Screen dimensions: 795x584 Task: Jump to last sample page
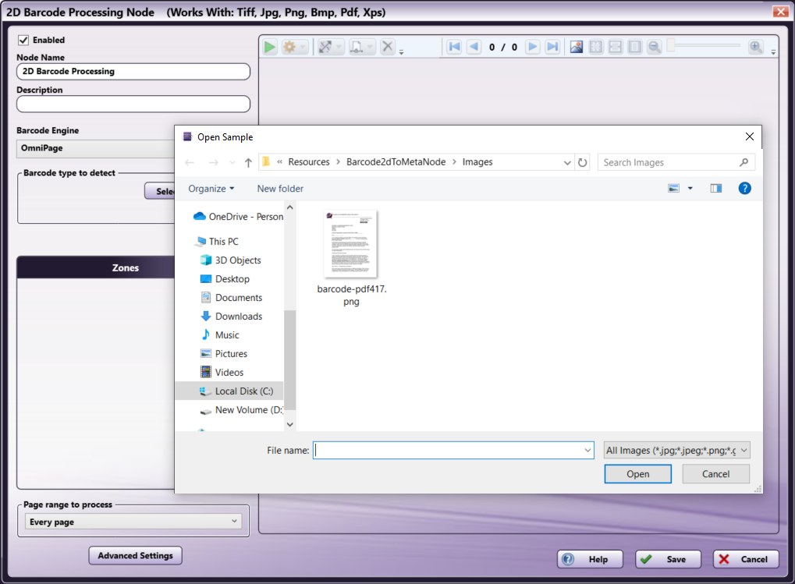point(552,47)
